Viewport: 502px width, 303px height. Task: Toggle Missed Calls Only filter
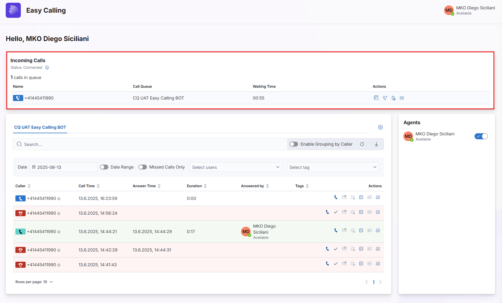click(142, 167)
